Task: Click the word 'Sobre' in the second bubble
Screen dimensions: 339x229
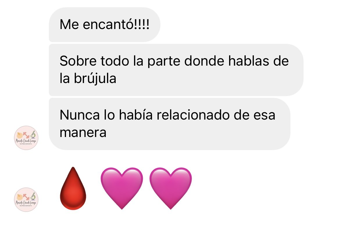Action: point(78,61)
